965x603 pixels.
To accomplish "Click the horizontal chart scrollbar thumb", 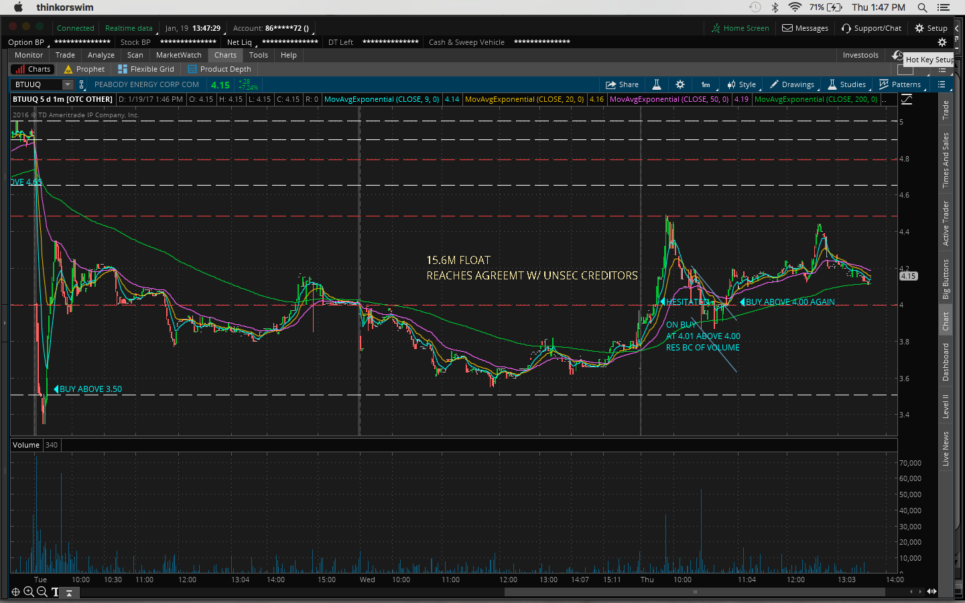I will (x=695, y=592).
